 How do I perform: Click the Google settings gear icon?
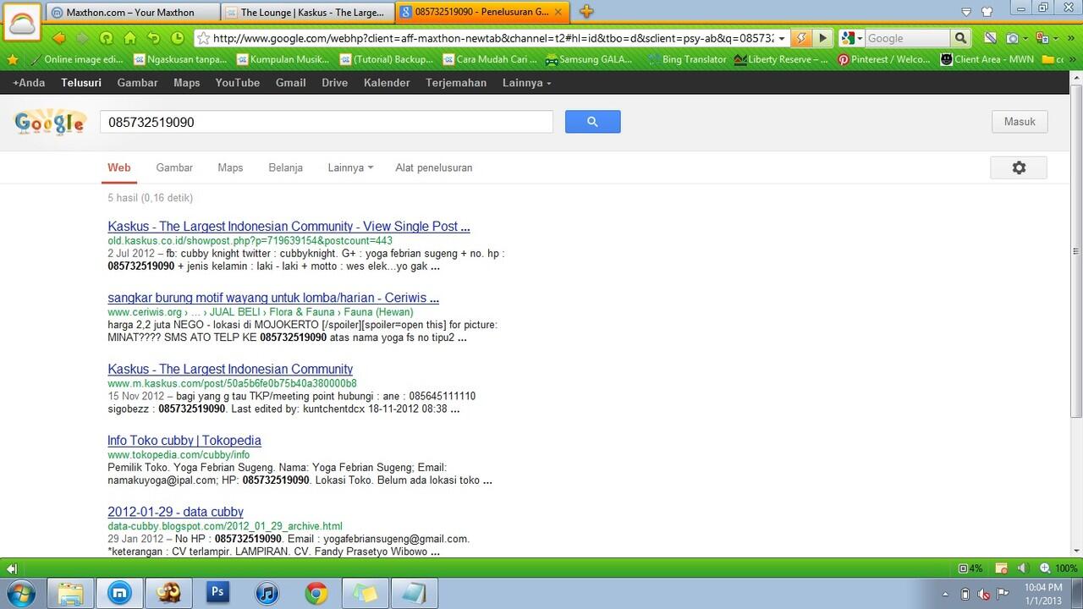[x=1019, y=167]
